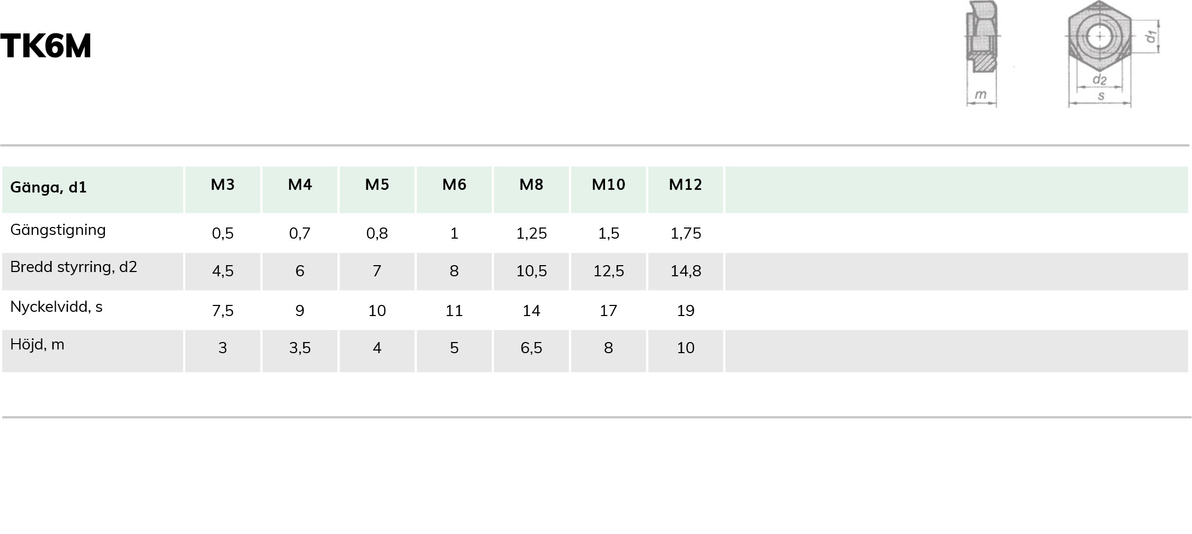Select the M6 column header
Viewport: 1192px width, 534px height.
[454, 185]
